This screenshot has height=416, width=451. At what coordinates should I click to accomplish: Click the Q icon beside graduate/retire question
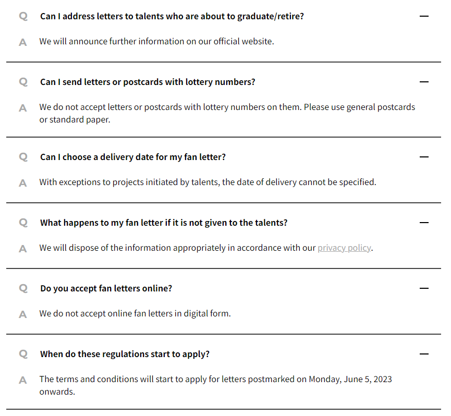[23, 16]
